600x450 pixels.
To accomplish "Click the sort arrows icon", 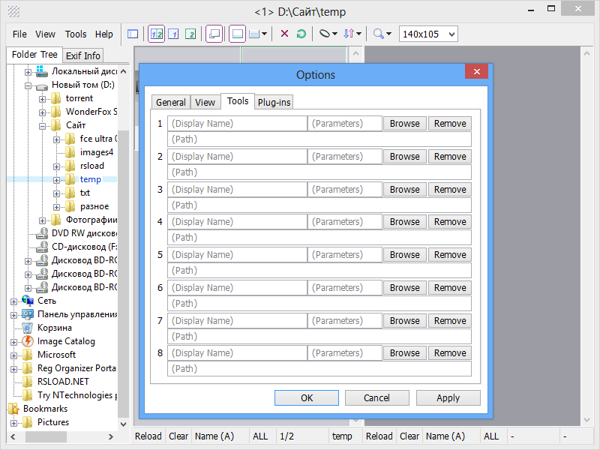I will (x=349, y=34).
